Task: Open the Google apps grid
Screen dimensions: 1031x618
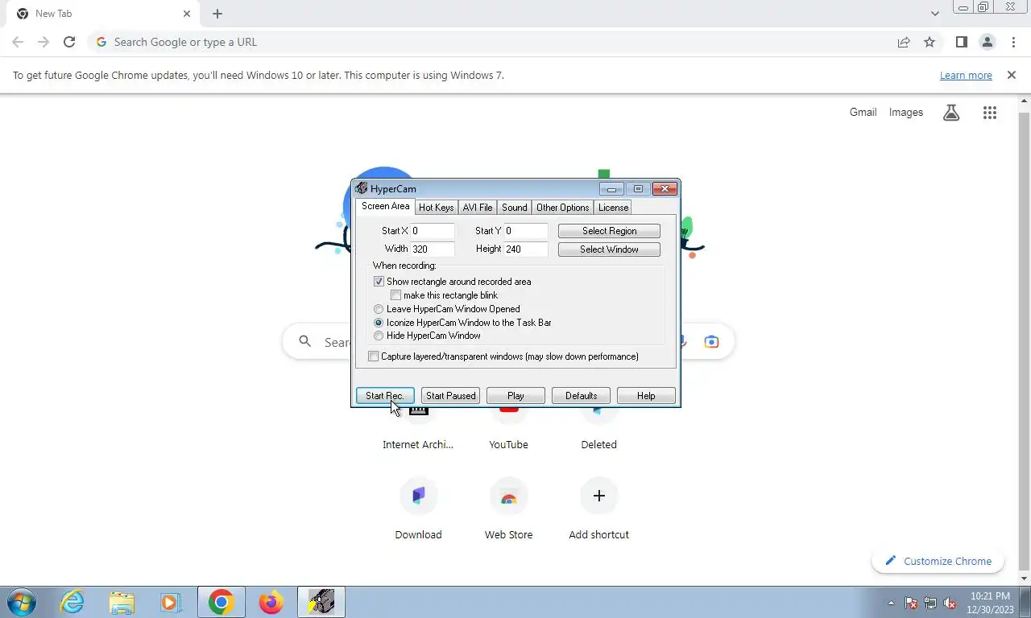Action: tap(990, 113)
